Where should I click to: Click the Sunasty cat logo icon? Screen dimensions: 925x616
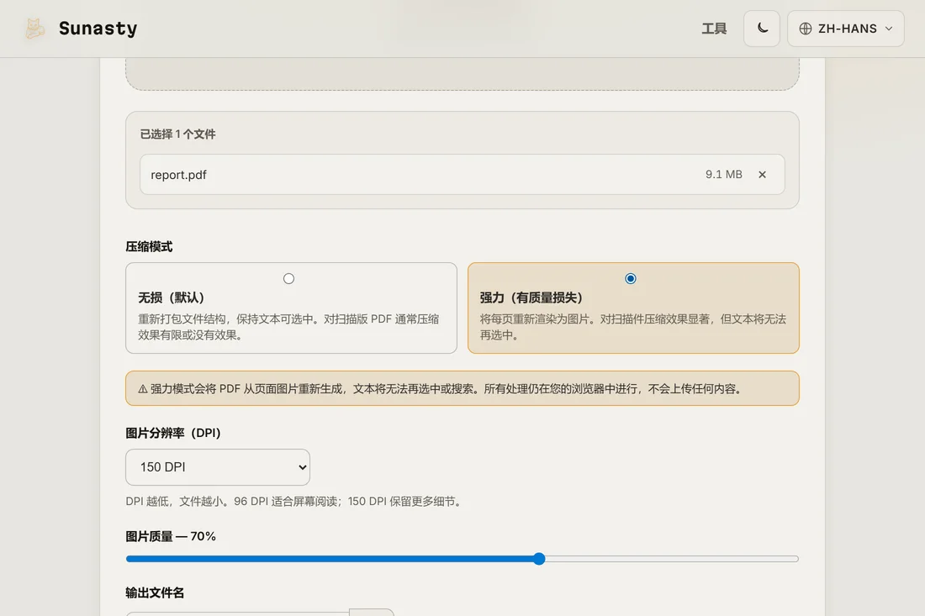(34, 29)
